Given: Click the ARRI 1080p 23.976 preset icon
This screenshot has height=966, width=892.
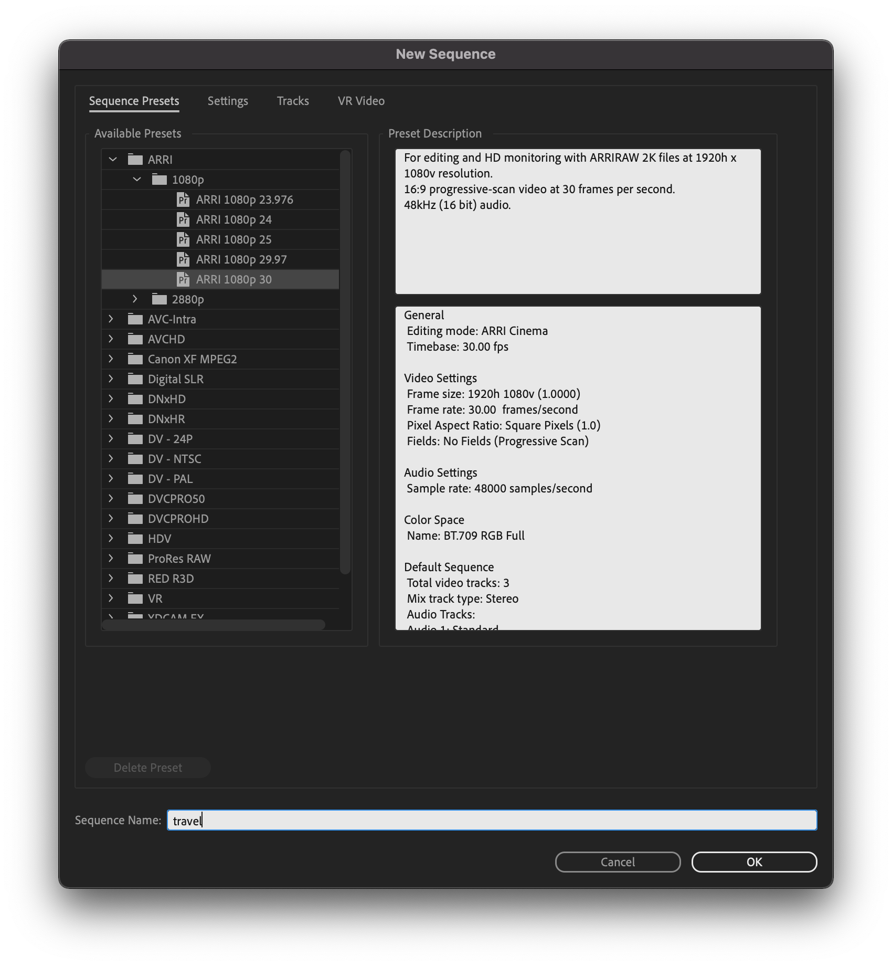Looking at the screenshot, I should 183,199.
